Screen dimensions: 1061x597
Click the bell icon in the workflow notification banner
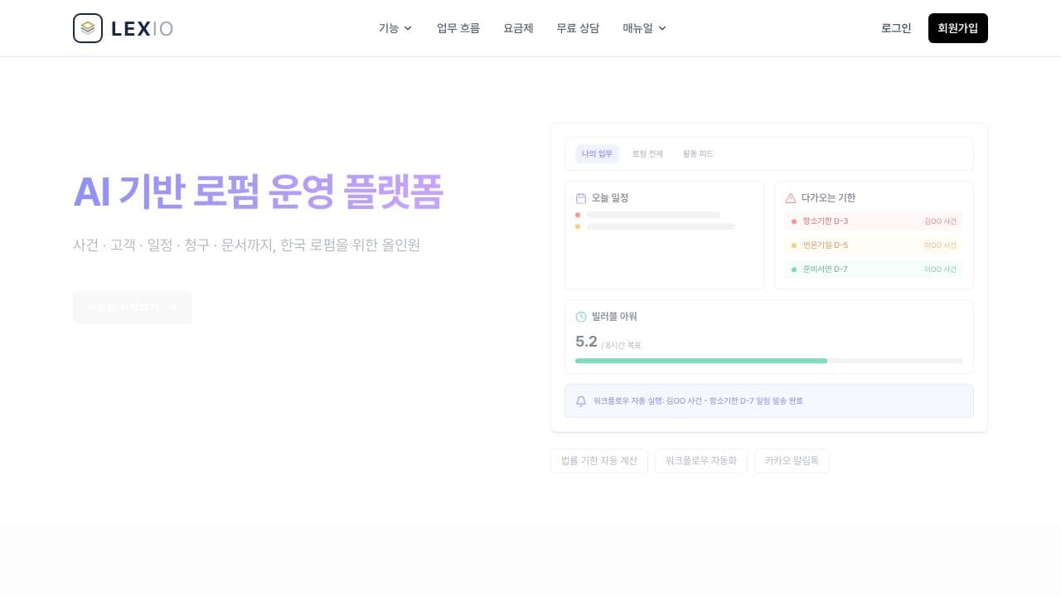(x=581, y=400)
